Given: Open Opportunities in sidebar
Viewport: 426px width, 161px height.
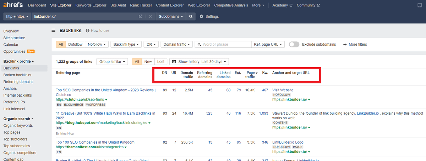Looking at the screenshot, I should [x=14, y=51].
